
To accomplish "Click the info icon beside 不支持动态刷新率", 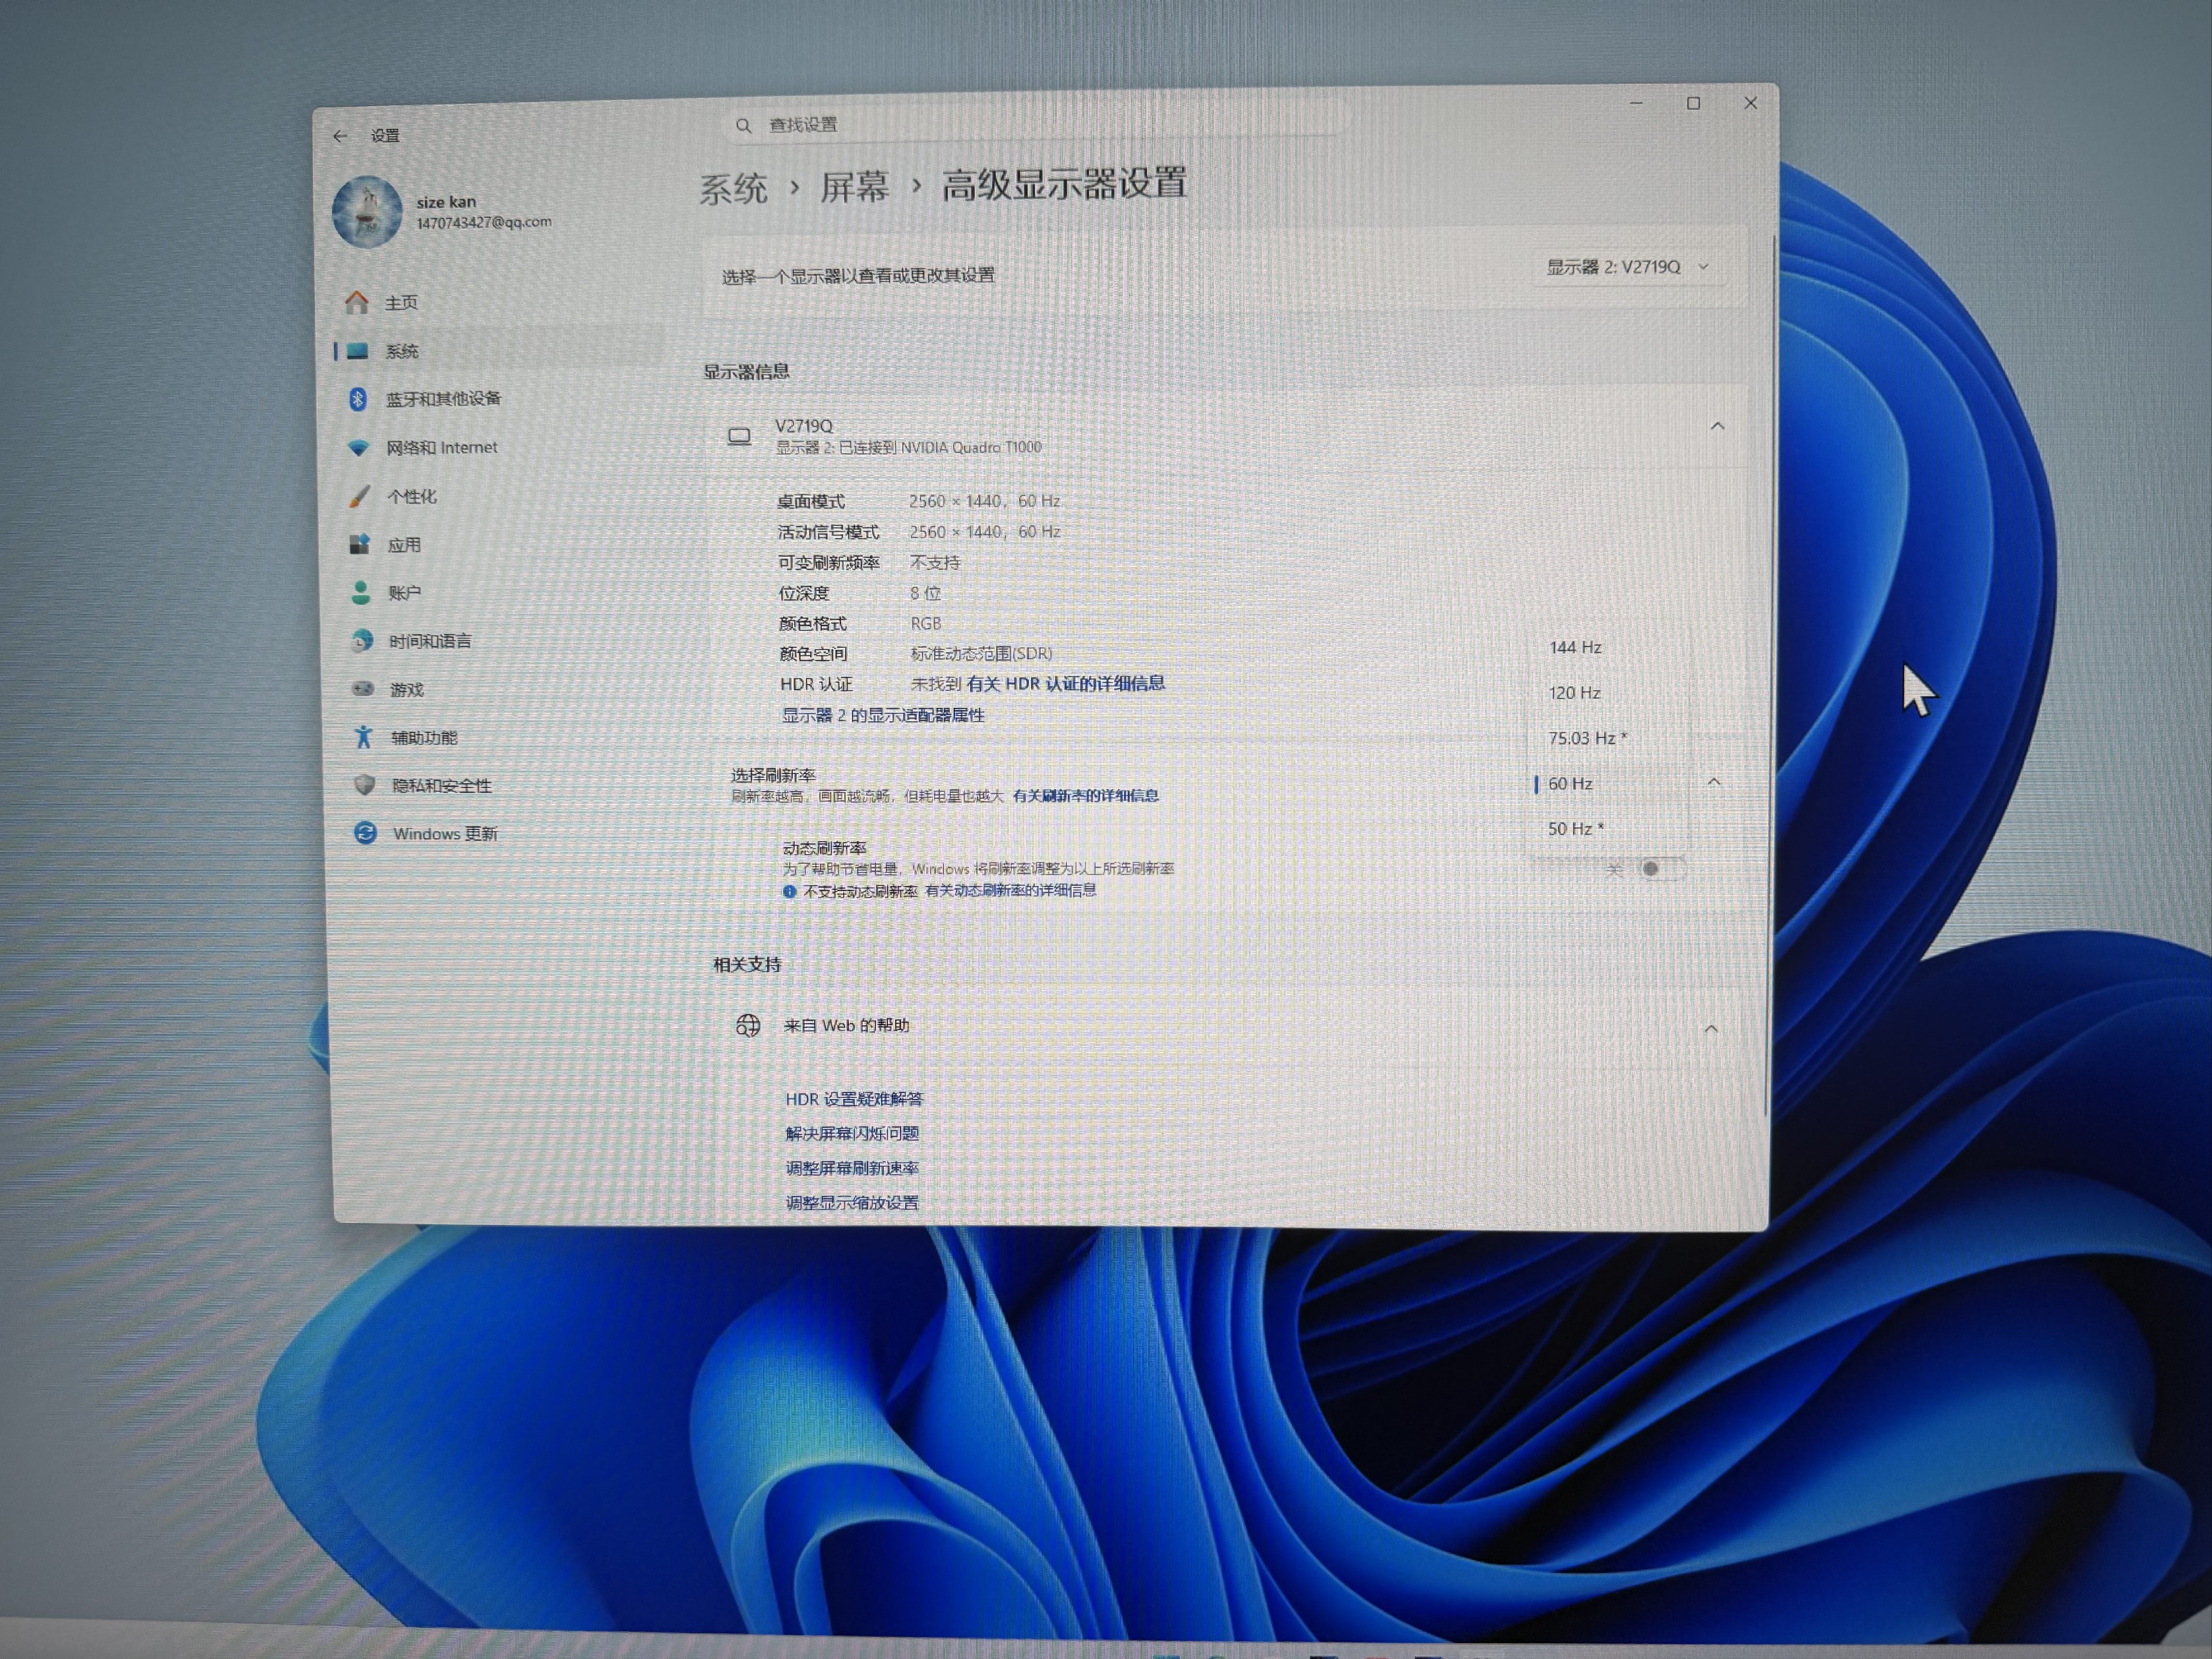I will coord(789,892).
